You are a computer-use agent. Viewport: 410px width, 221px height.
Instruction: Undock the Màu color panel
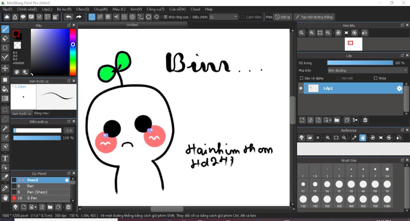pos(69,25)
